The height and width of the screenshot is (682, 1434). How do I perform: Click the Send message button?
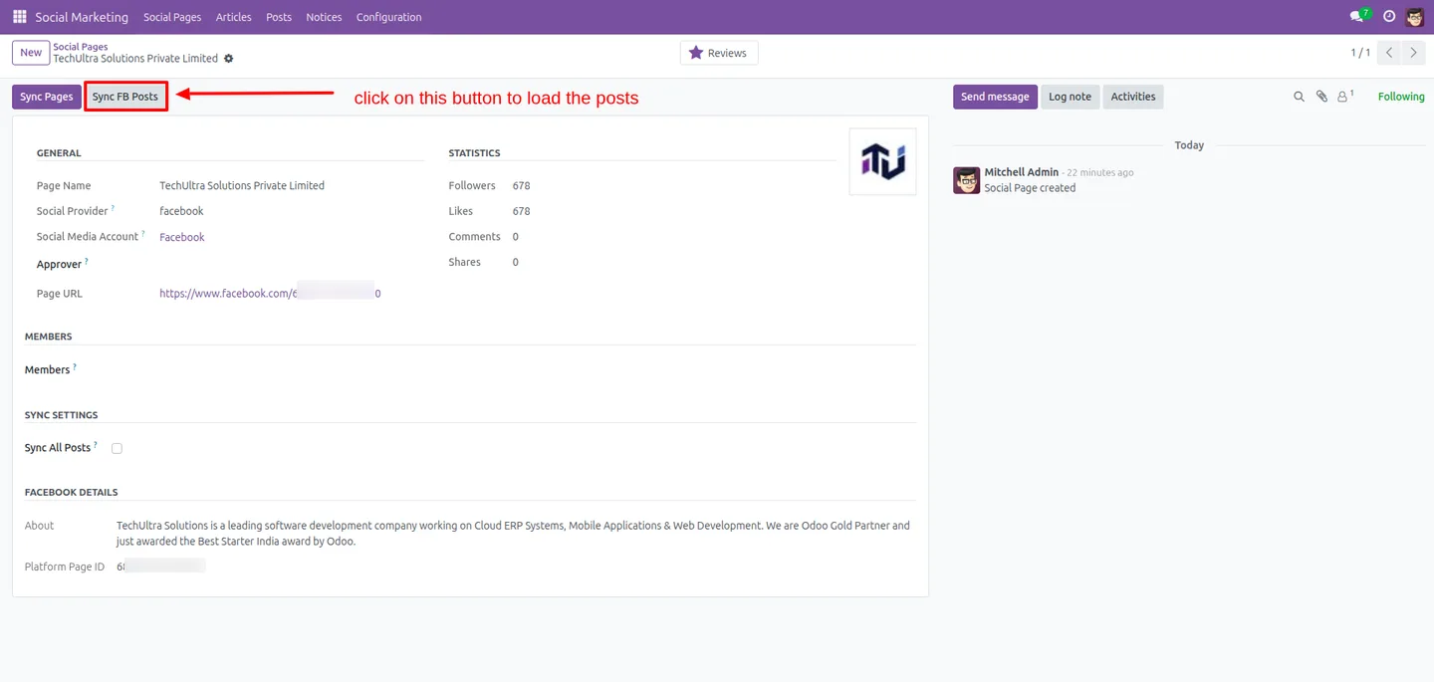point(995,97)
